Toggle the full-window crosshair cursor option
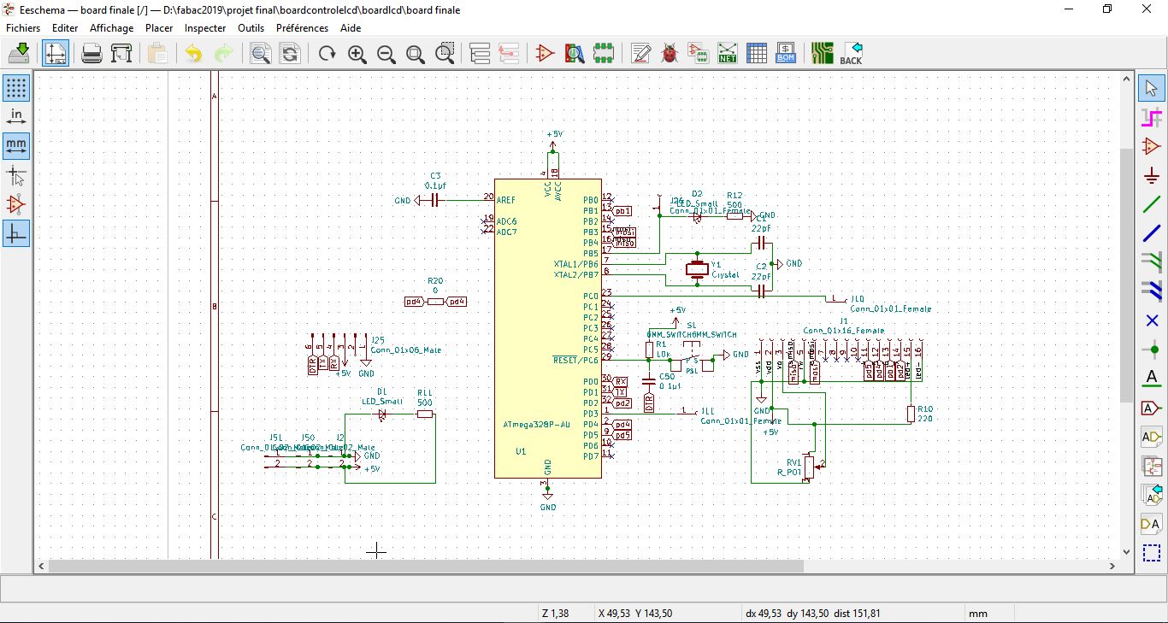 point(16,175)
